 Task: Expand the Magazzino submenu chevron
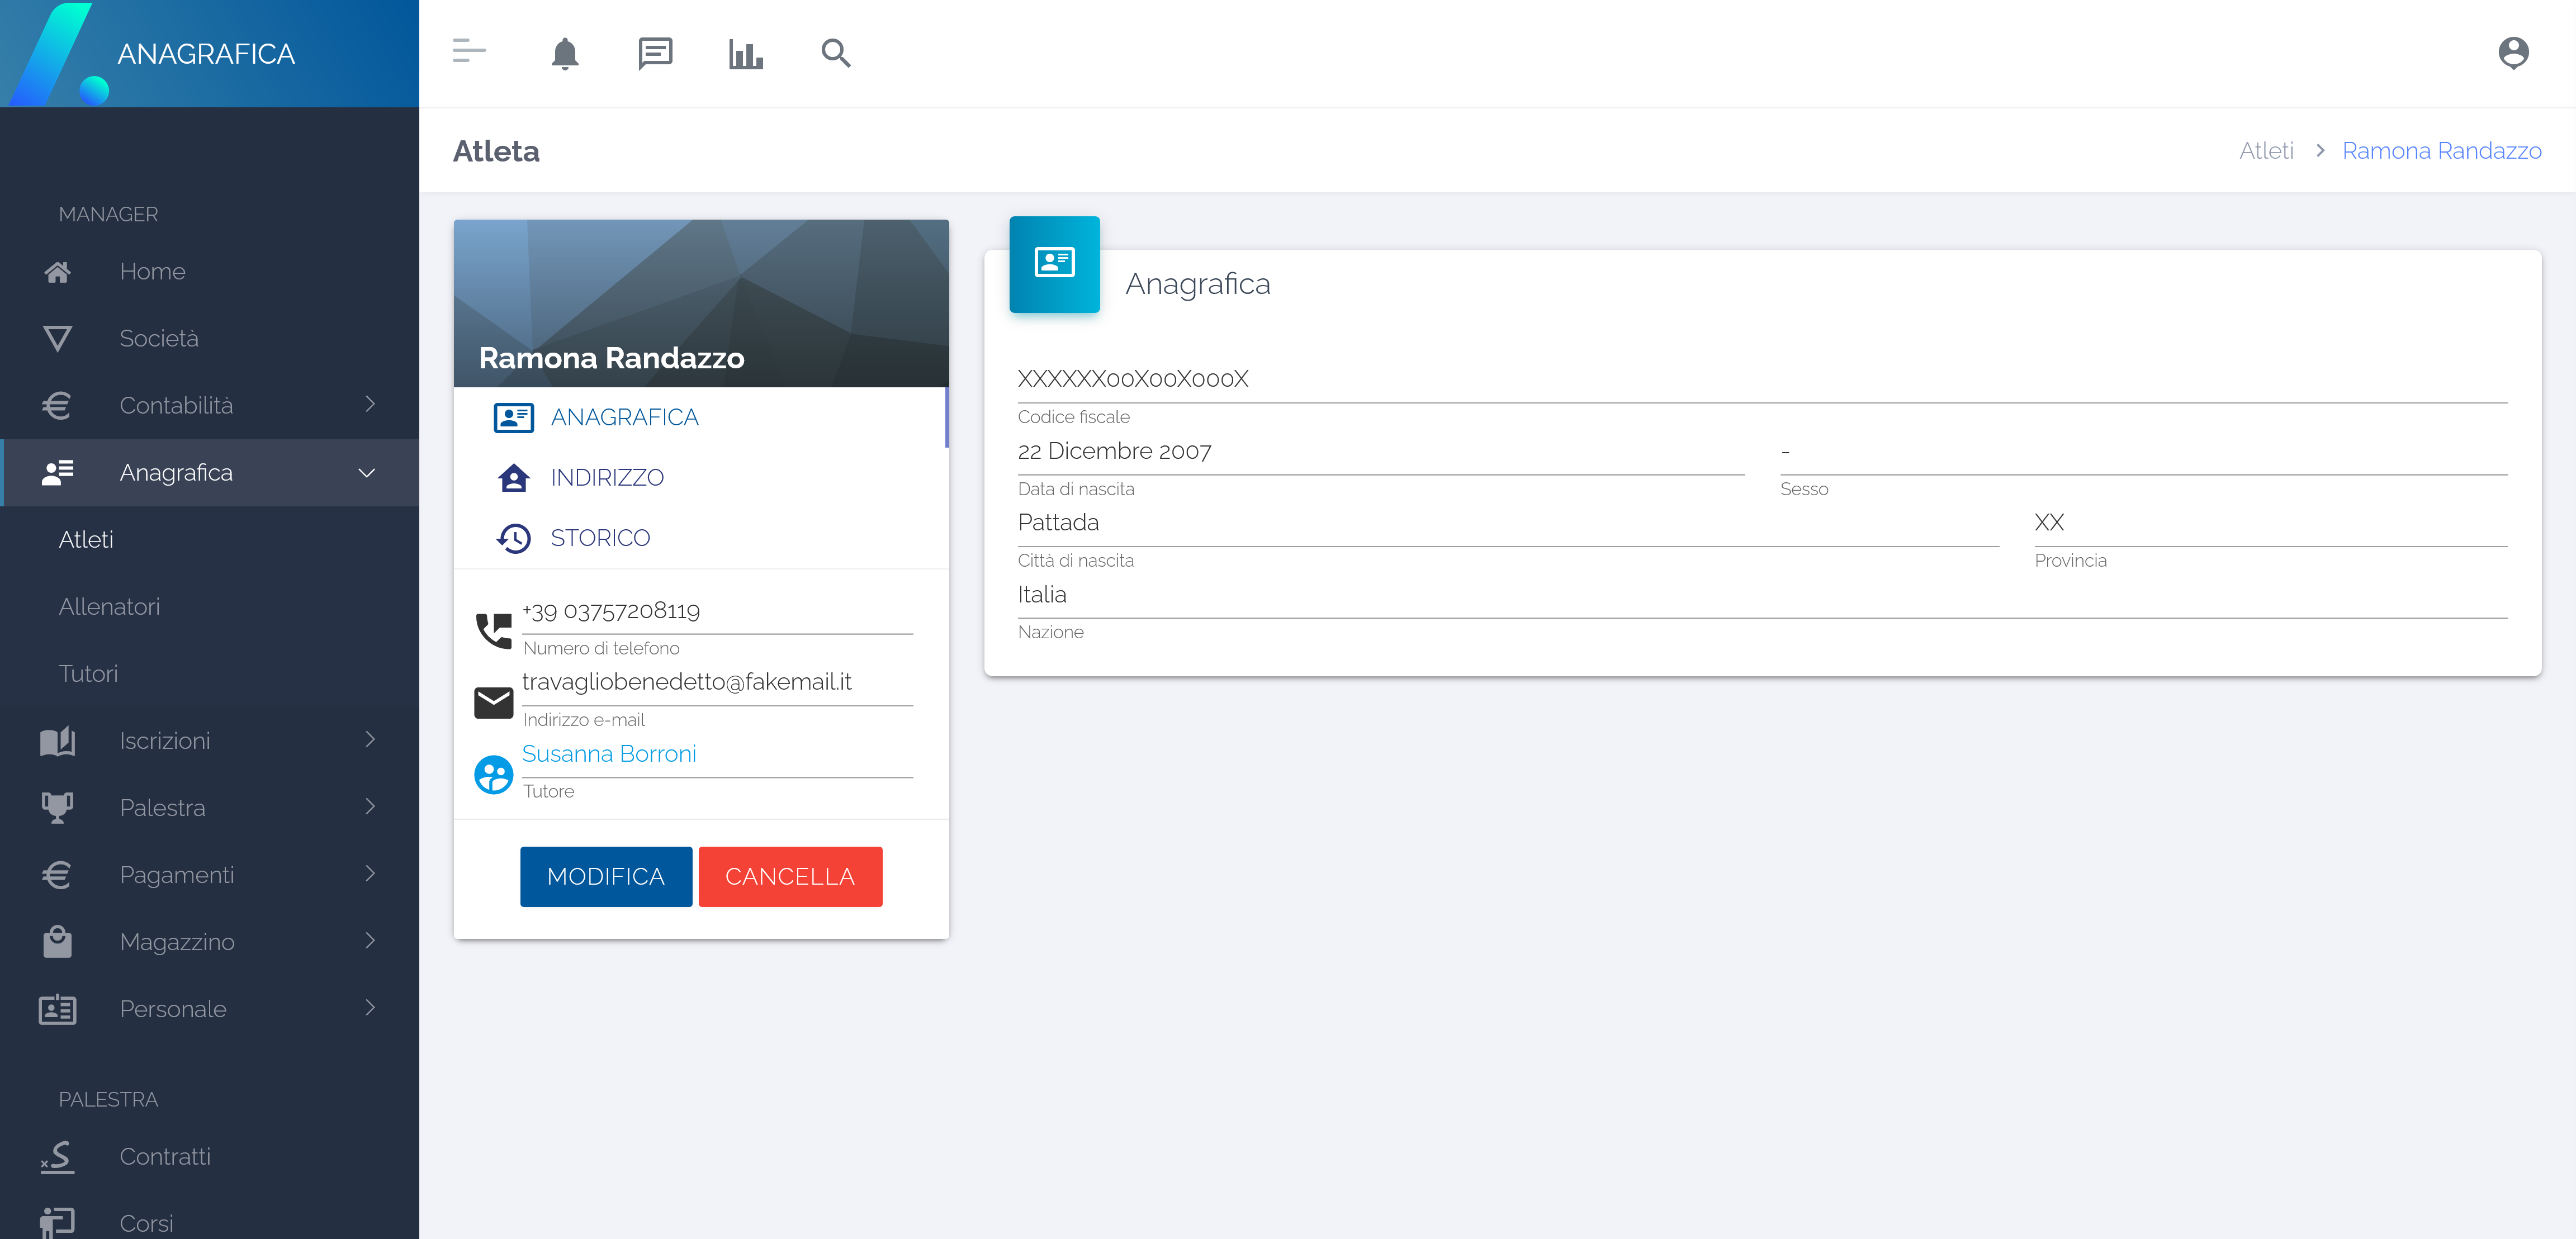click(370, 940)
